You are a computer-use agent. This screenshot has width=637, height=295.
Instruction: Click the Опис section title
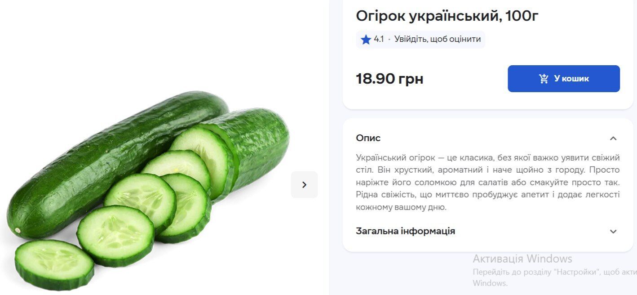(x=367, y=138)
